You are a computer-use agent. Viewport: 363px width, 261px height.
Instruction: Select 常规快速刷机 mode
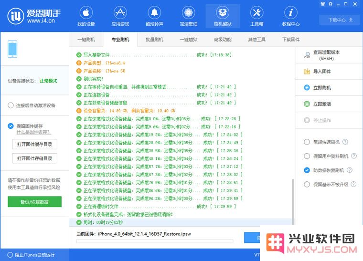click(x=307, y=142)
